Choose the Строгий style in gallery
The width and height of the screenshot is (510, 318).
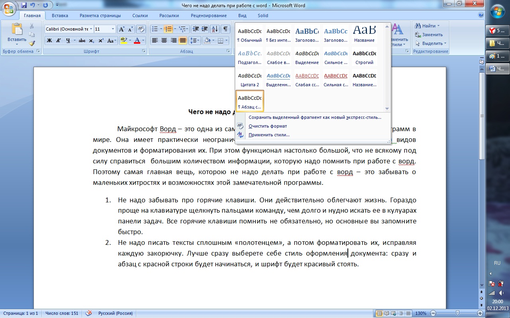pyautogui.click(x=365, y=57)
